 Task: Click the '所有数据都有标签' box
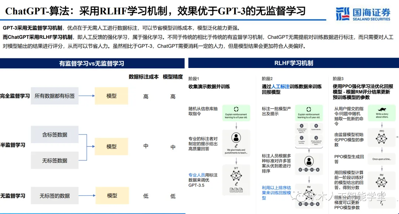[x=55, y=96]
